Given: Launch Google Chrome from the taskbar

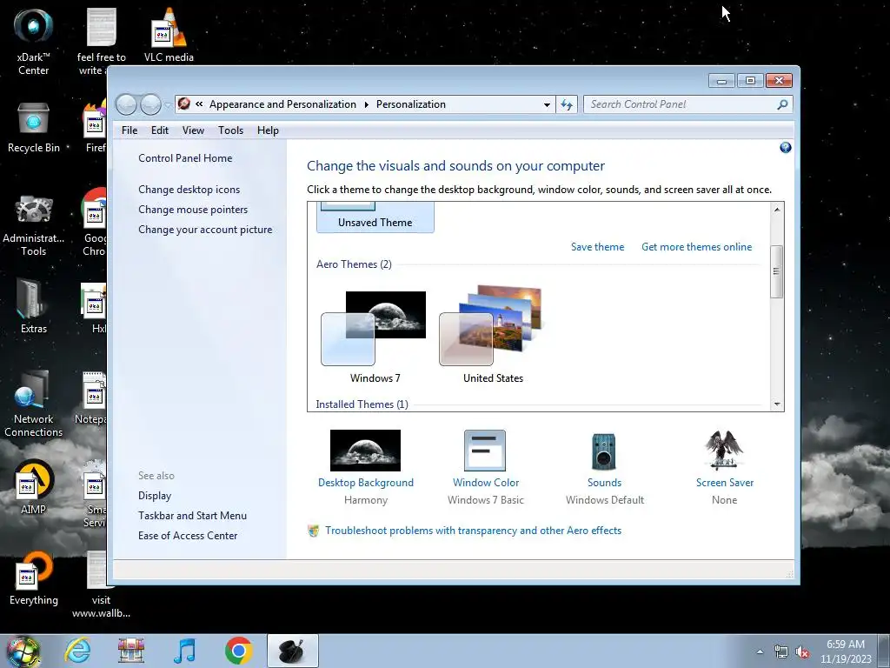Looking at the screenshot, I should coord(238,651).
